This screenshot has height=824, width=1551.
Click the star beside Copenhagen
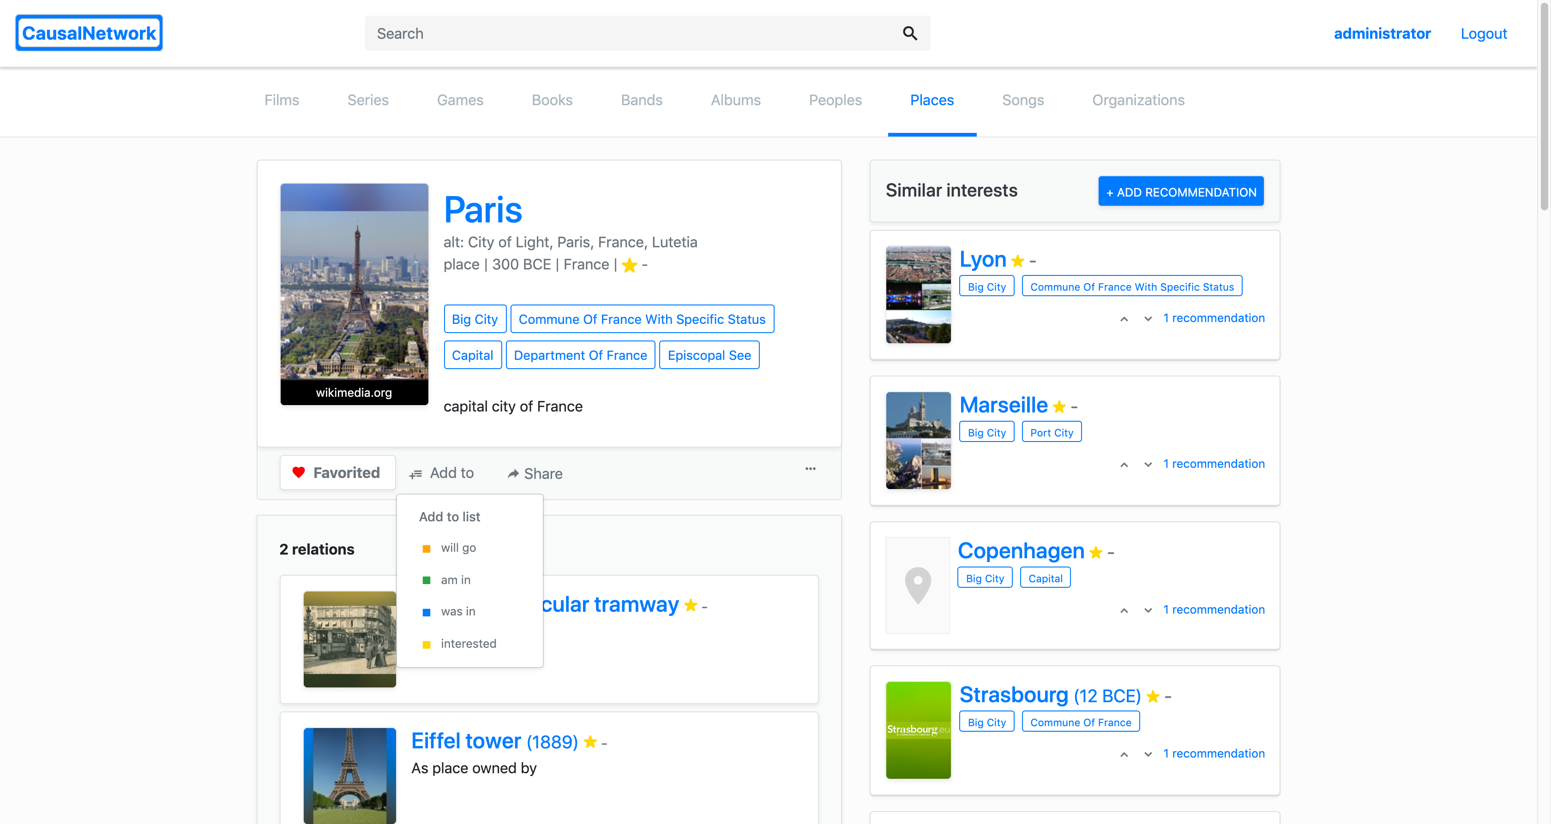pyautogui.click(x=1096, y=553)
